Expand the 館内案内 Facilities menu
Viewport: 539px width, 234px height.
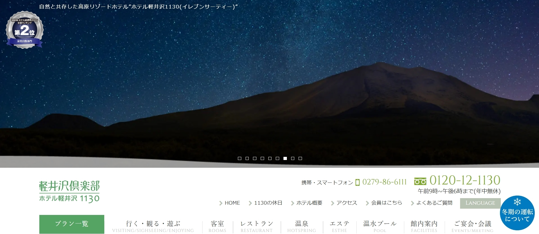(x=424, y=226)
